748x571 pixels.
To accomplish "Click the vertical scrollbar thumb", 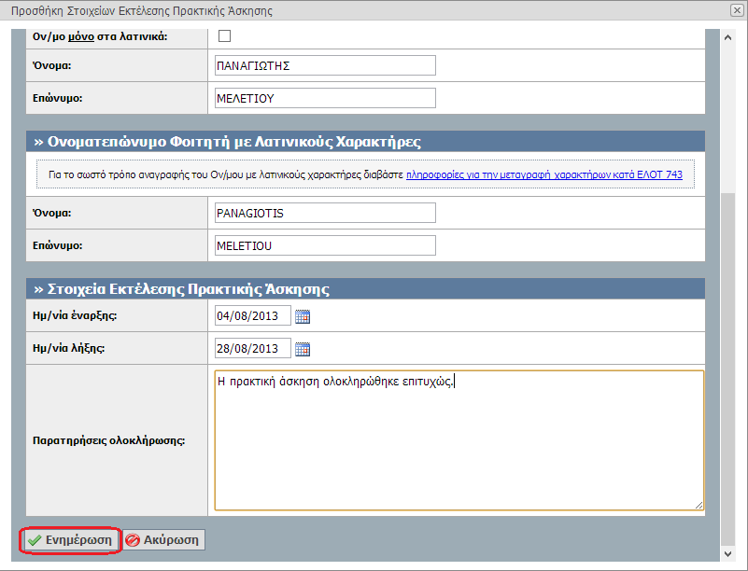I will pyautogui.click(x=727, y=369).
